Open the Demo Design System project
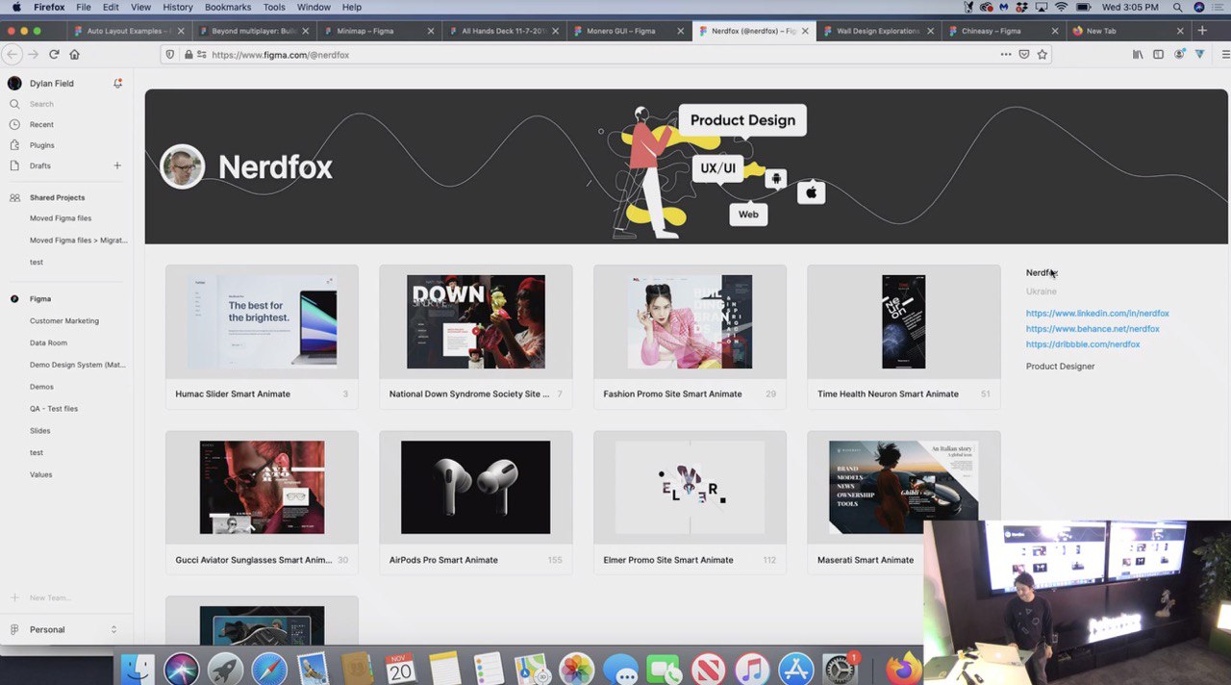Screen dimensions: 1231x685 [78, 365]
